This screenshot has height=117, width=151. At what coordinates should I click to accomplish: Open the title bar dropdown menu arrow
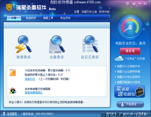(127, 4)
